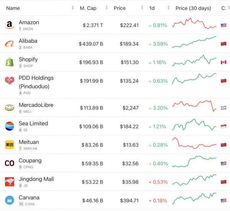Viewport: 230px width, 211px height.
Task: Click the Alibaba logo icon
Action: click(9, 44)
